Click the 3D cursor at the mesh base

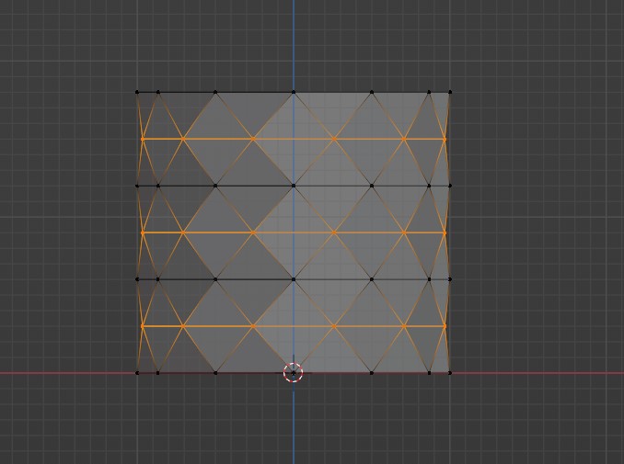pyautogui.click(x=293, y=372)
